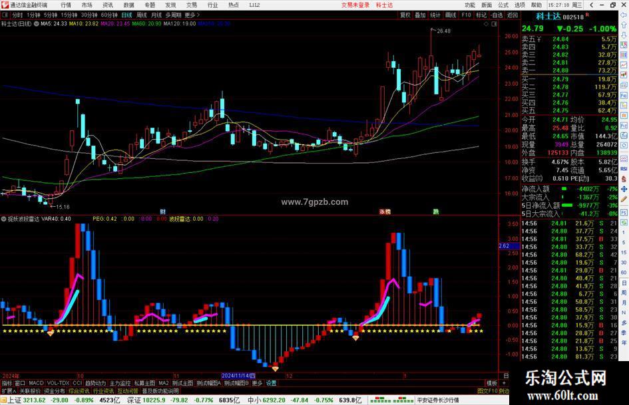629x405 pixels.
Task: Select the CCI indicator tab
Action: 77,383
